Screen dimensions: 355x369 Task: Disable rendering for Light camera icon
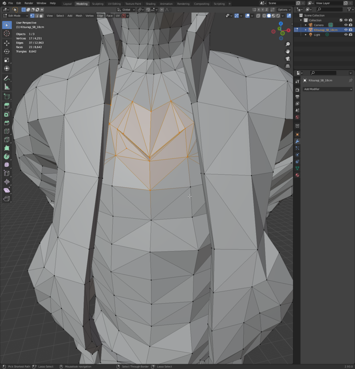351,35
